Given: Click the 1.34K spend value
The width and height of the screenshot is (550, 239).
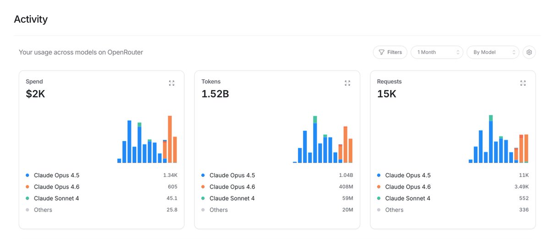Looking at the screenshot, I should 170,175.
